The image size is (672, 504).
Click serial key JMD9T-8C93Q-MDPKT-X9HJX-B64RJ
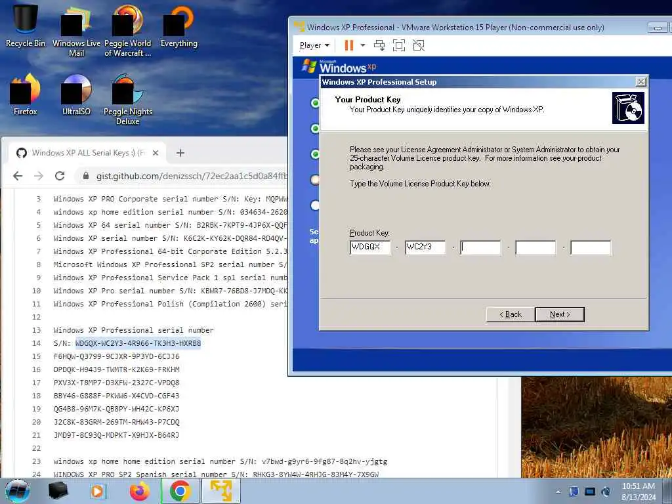click(117, 436)
